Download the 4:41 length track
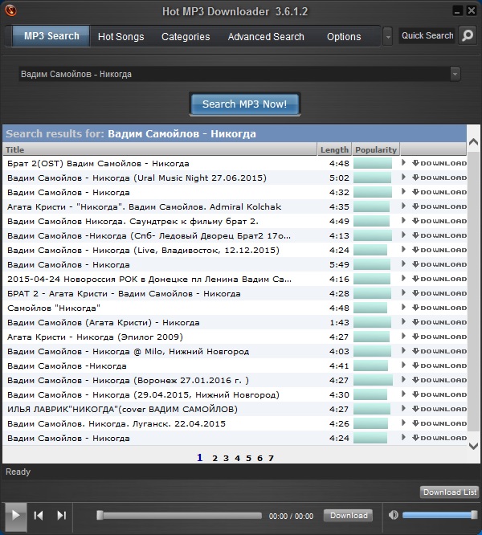The width and height of the screenshot is (482, 535). point(439,366)
